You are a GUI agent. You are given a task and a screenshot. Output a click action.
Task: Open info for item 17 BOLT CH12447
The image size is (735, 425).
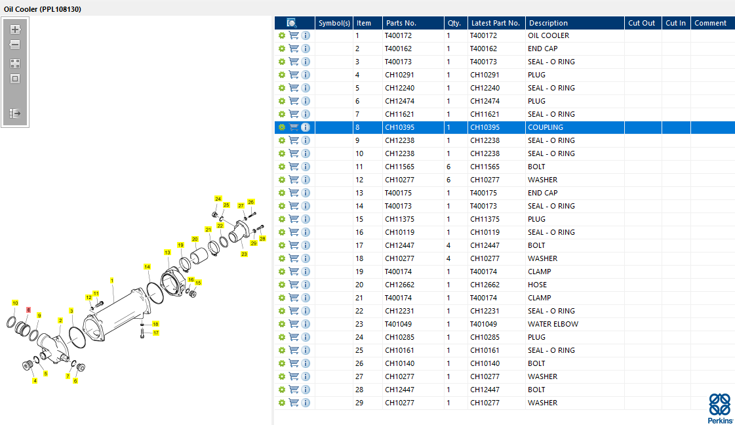(306, 245)
